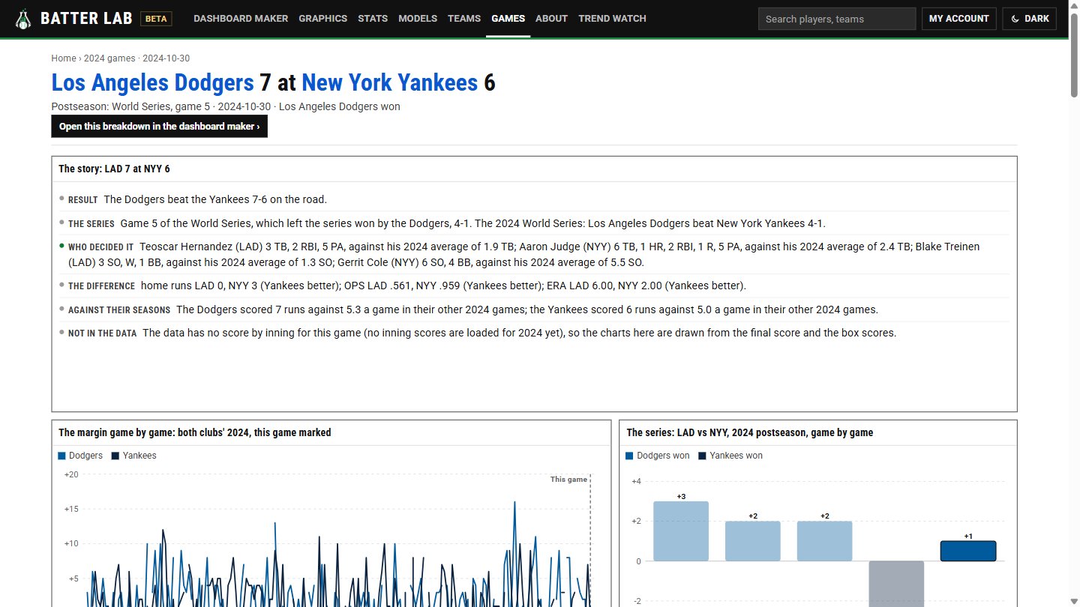
Task: Click the THE SERIES label in the story
Action: pos(91,224)
